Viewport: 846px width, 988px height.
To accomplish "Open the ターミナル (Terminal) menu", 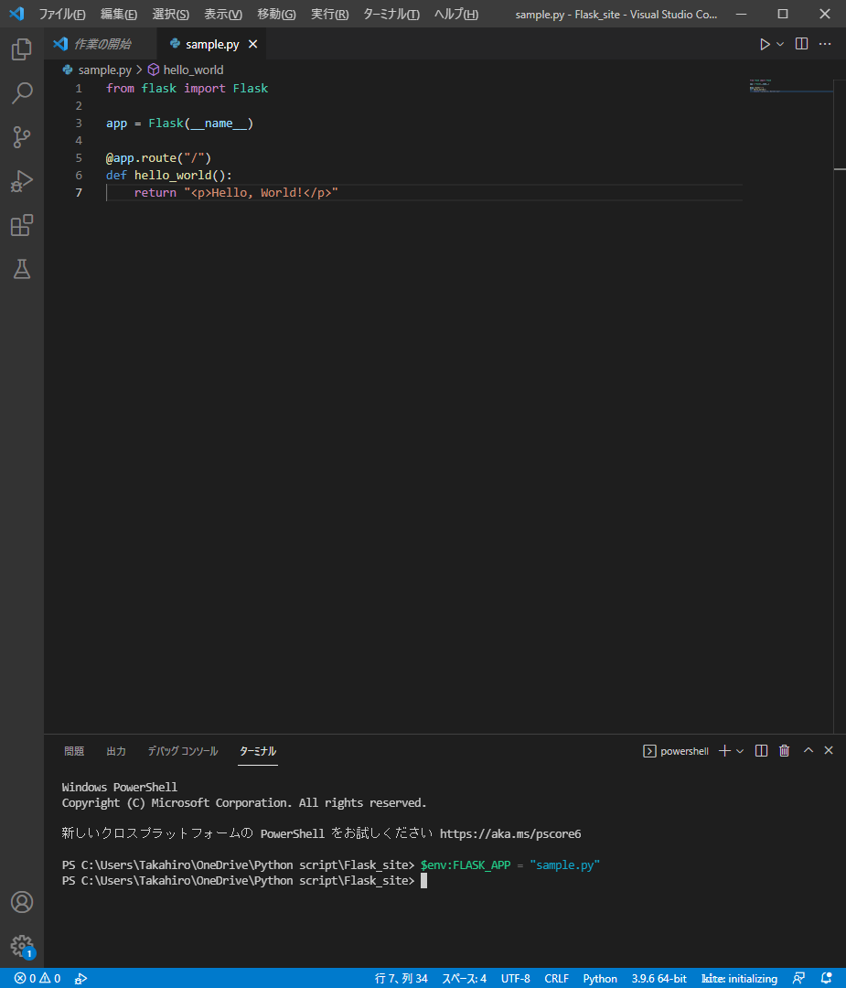I will (x=391, y=14).
